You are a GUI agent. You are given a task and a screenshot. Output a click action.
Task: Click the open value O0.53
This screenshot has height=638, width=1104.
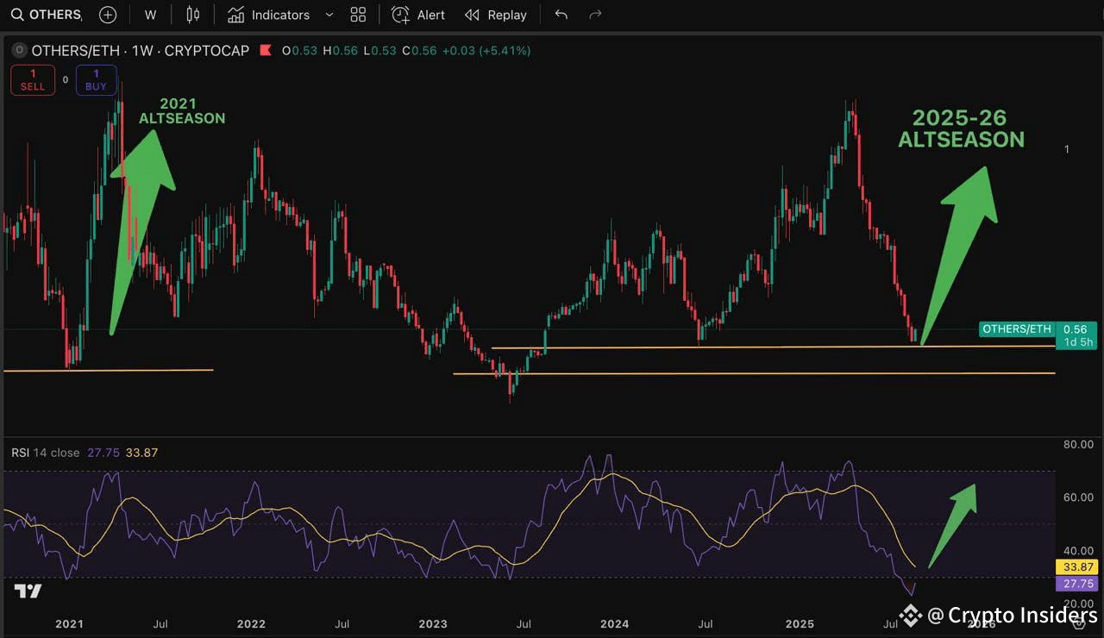(299, 51)
